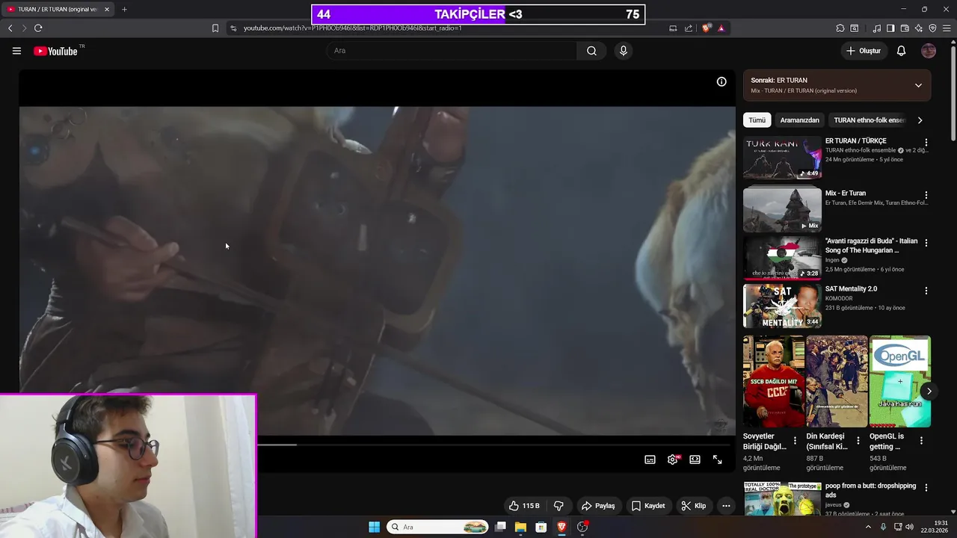
Task: Open the Mix - Er Turan thumbnail
Action: click(x=782, y=210)
